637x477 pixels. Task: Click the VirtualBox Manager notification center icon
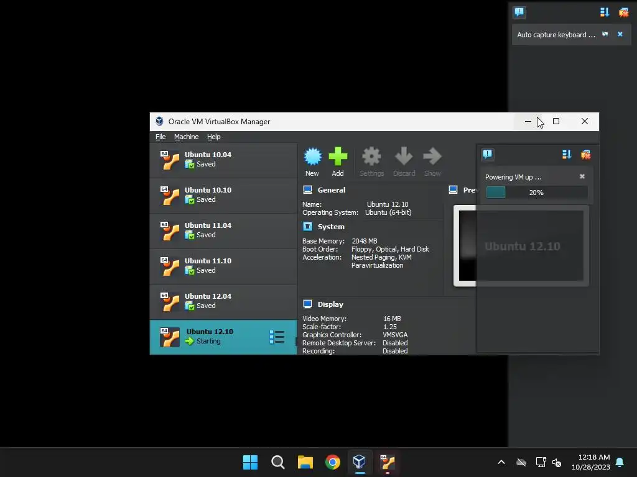pos(488,154)
